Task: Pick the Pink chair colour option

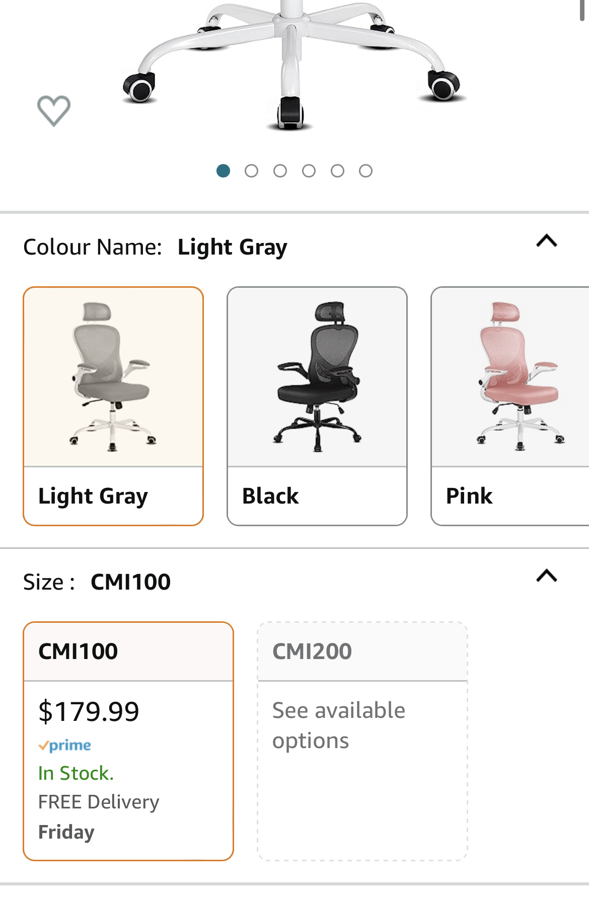Action: pos(510,406)
